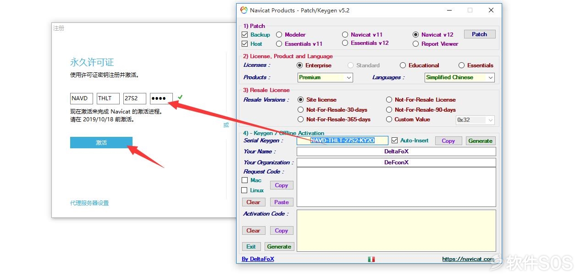
Task: Choose the Educational license option
Action: click(403, 65)
